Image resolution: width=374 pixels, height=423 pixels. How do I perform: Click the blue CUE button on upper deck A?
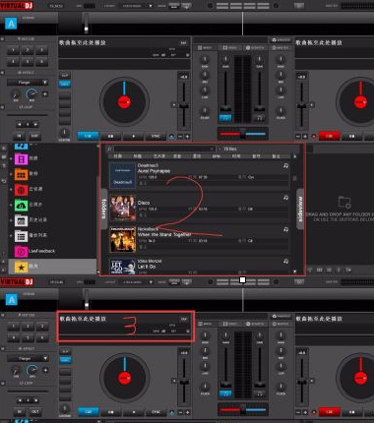(88, 136)
